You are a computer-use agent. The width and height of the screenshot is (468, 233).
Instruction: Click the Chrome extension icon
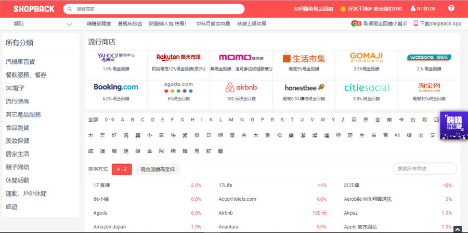pyautogui.click(x=356, y=23)
